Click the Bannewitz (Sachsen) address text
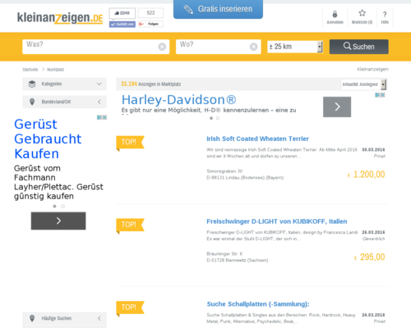The height and width of the screenshot is (328, 411). tap(238, 260)
